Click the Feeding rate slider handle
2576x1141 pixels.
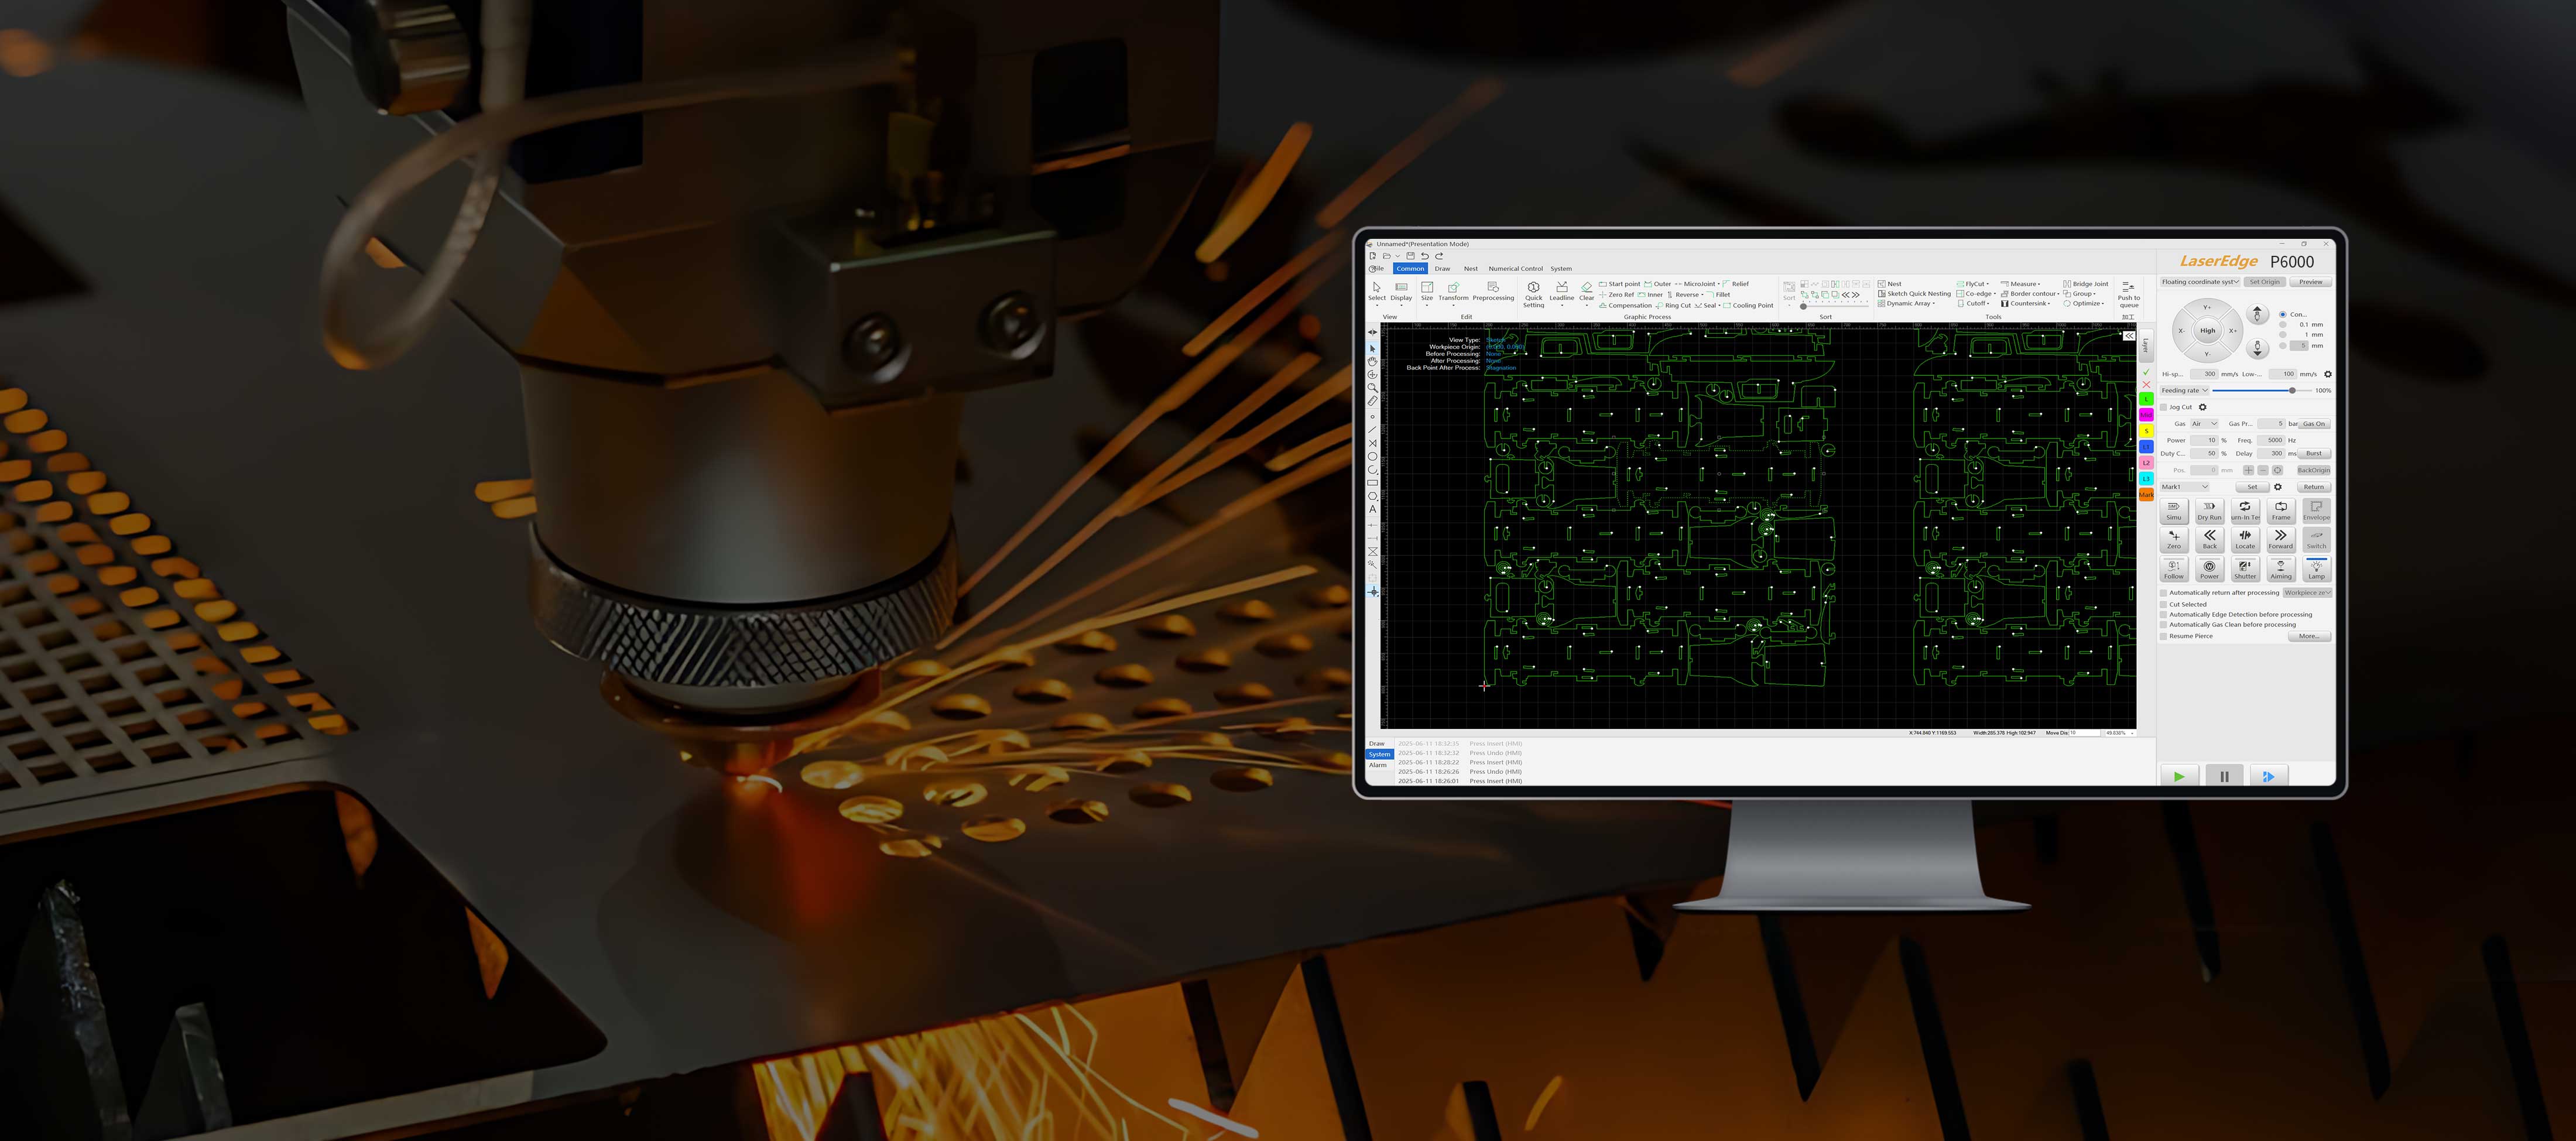(2292, 390)
